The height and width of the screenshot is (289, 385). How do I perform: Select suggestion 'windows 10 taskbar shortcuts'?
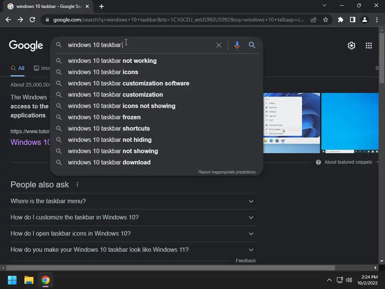(156, 129)
